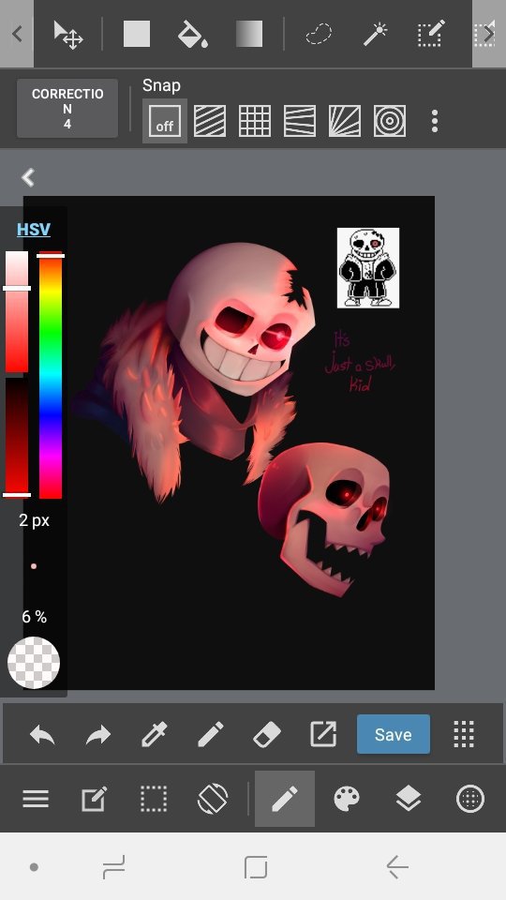
Task: Enable the grid snap guide
Action: (255, 121)
